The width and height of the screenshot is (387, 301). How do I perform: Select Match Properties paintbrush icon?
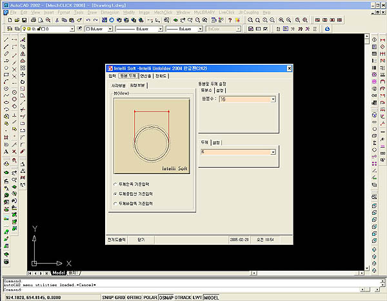pos(79,20)
